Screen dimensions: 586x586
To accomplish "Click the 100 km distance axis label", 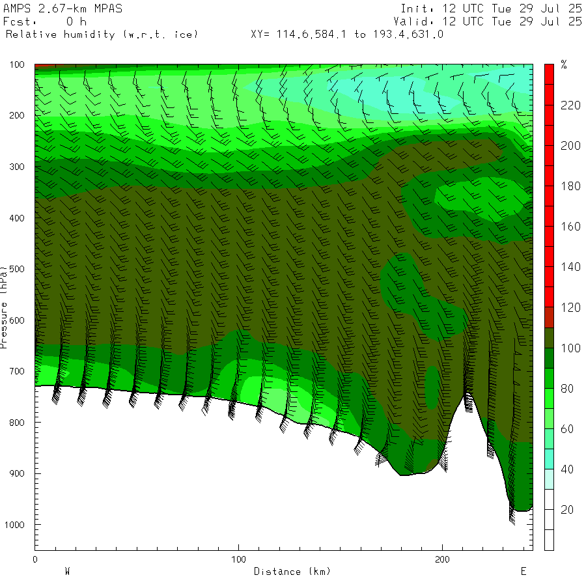I will (x=238, y=559).
